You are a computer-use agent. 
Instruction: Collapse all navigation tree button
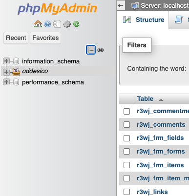pyautogui.click(x=91, y=50)
